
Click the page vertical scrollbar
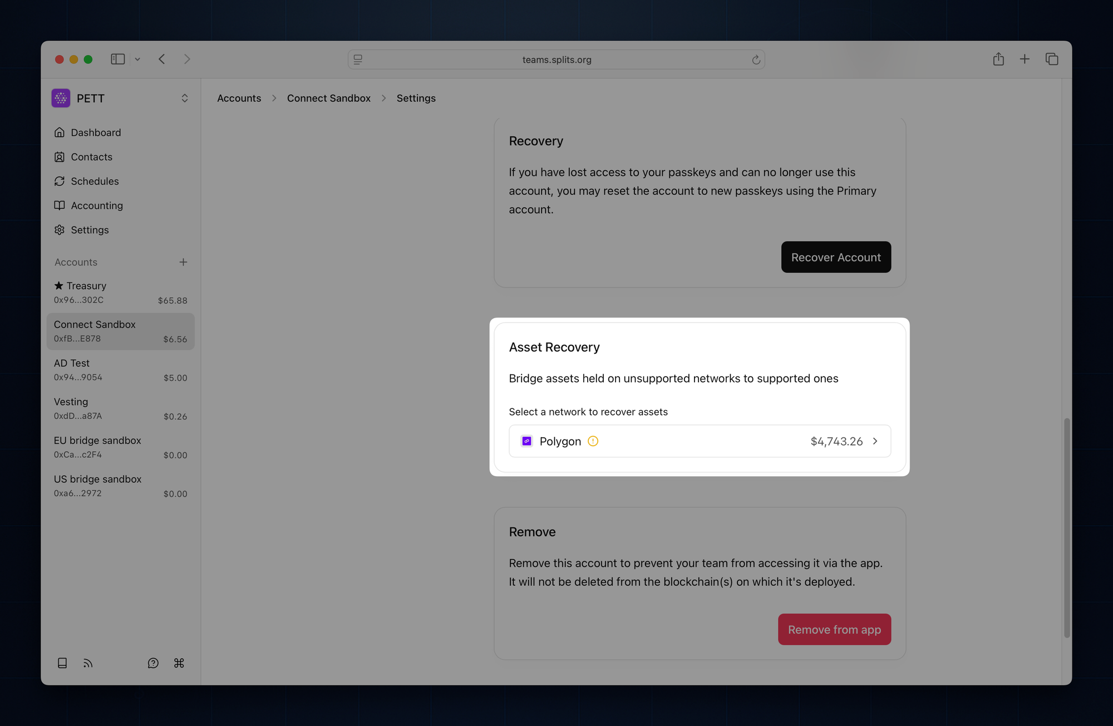(x=1066, y=527)
